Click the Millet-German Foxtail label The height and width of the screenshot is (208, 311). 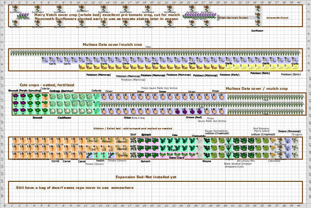pos(235,18)
